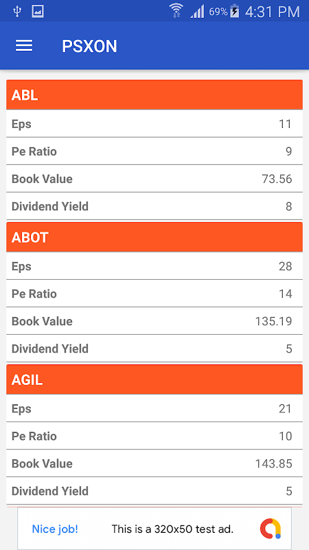
Task: Select ABOT Book Value row 135.19
Action: 154,321
